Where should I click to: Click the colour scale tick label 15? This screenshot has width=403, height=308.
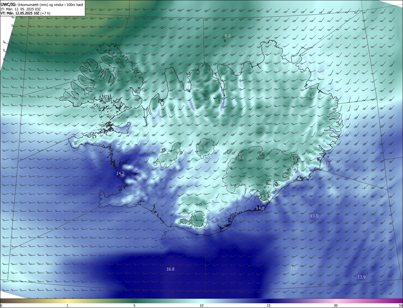coord(269,305)
